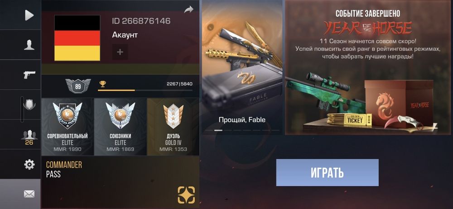
Task: Open the profile silhouette sidebar icon
Action: pos(29,45)
